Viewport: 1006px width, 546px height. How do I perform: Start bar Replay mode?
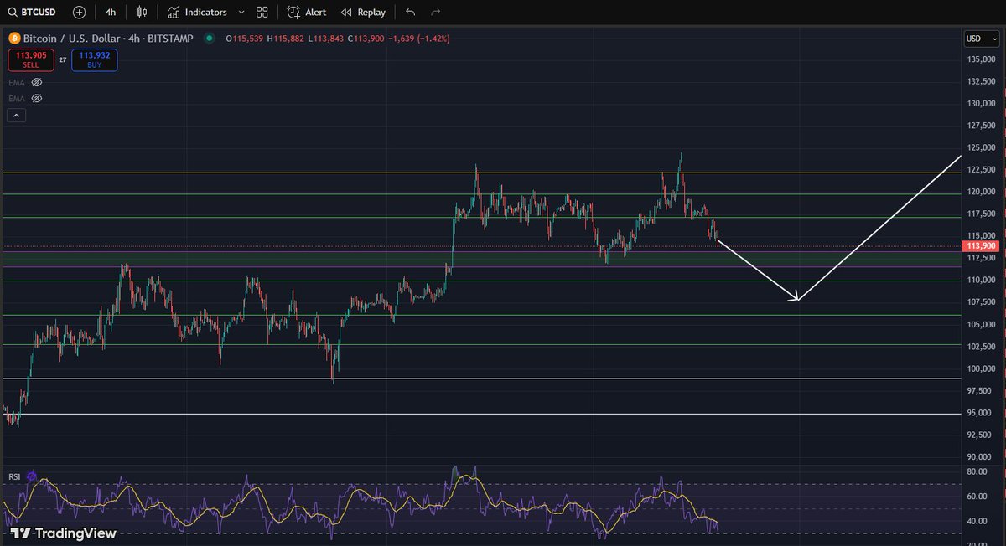point(363,12)
